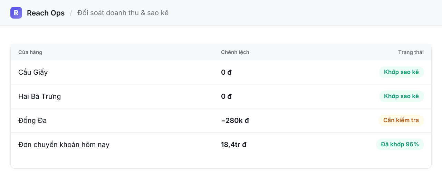442x179 pixels.
Task: Click the 0 đ value for Cầu Giấy
Action: (x=227, y=72)
